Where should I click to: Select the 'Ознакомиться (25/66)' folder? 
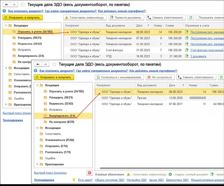click(59, 140)
